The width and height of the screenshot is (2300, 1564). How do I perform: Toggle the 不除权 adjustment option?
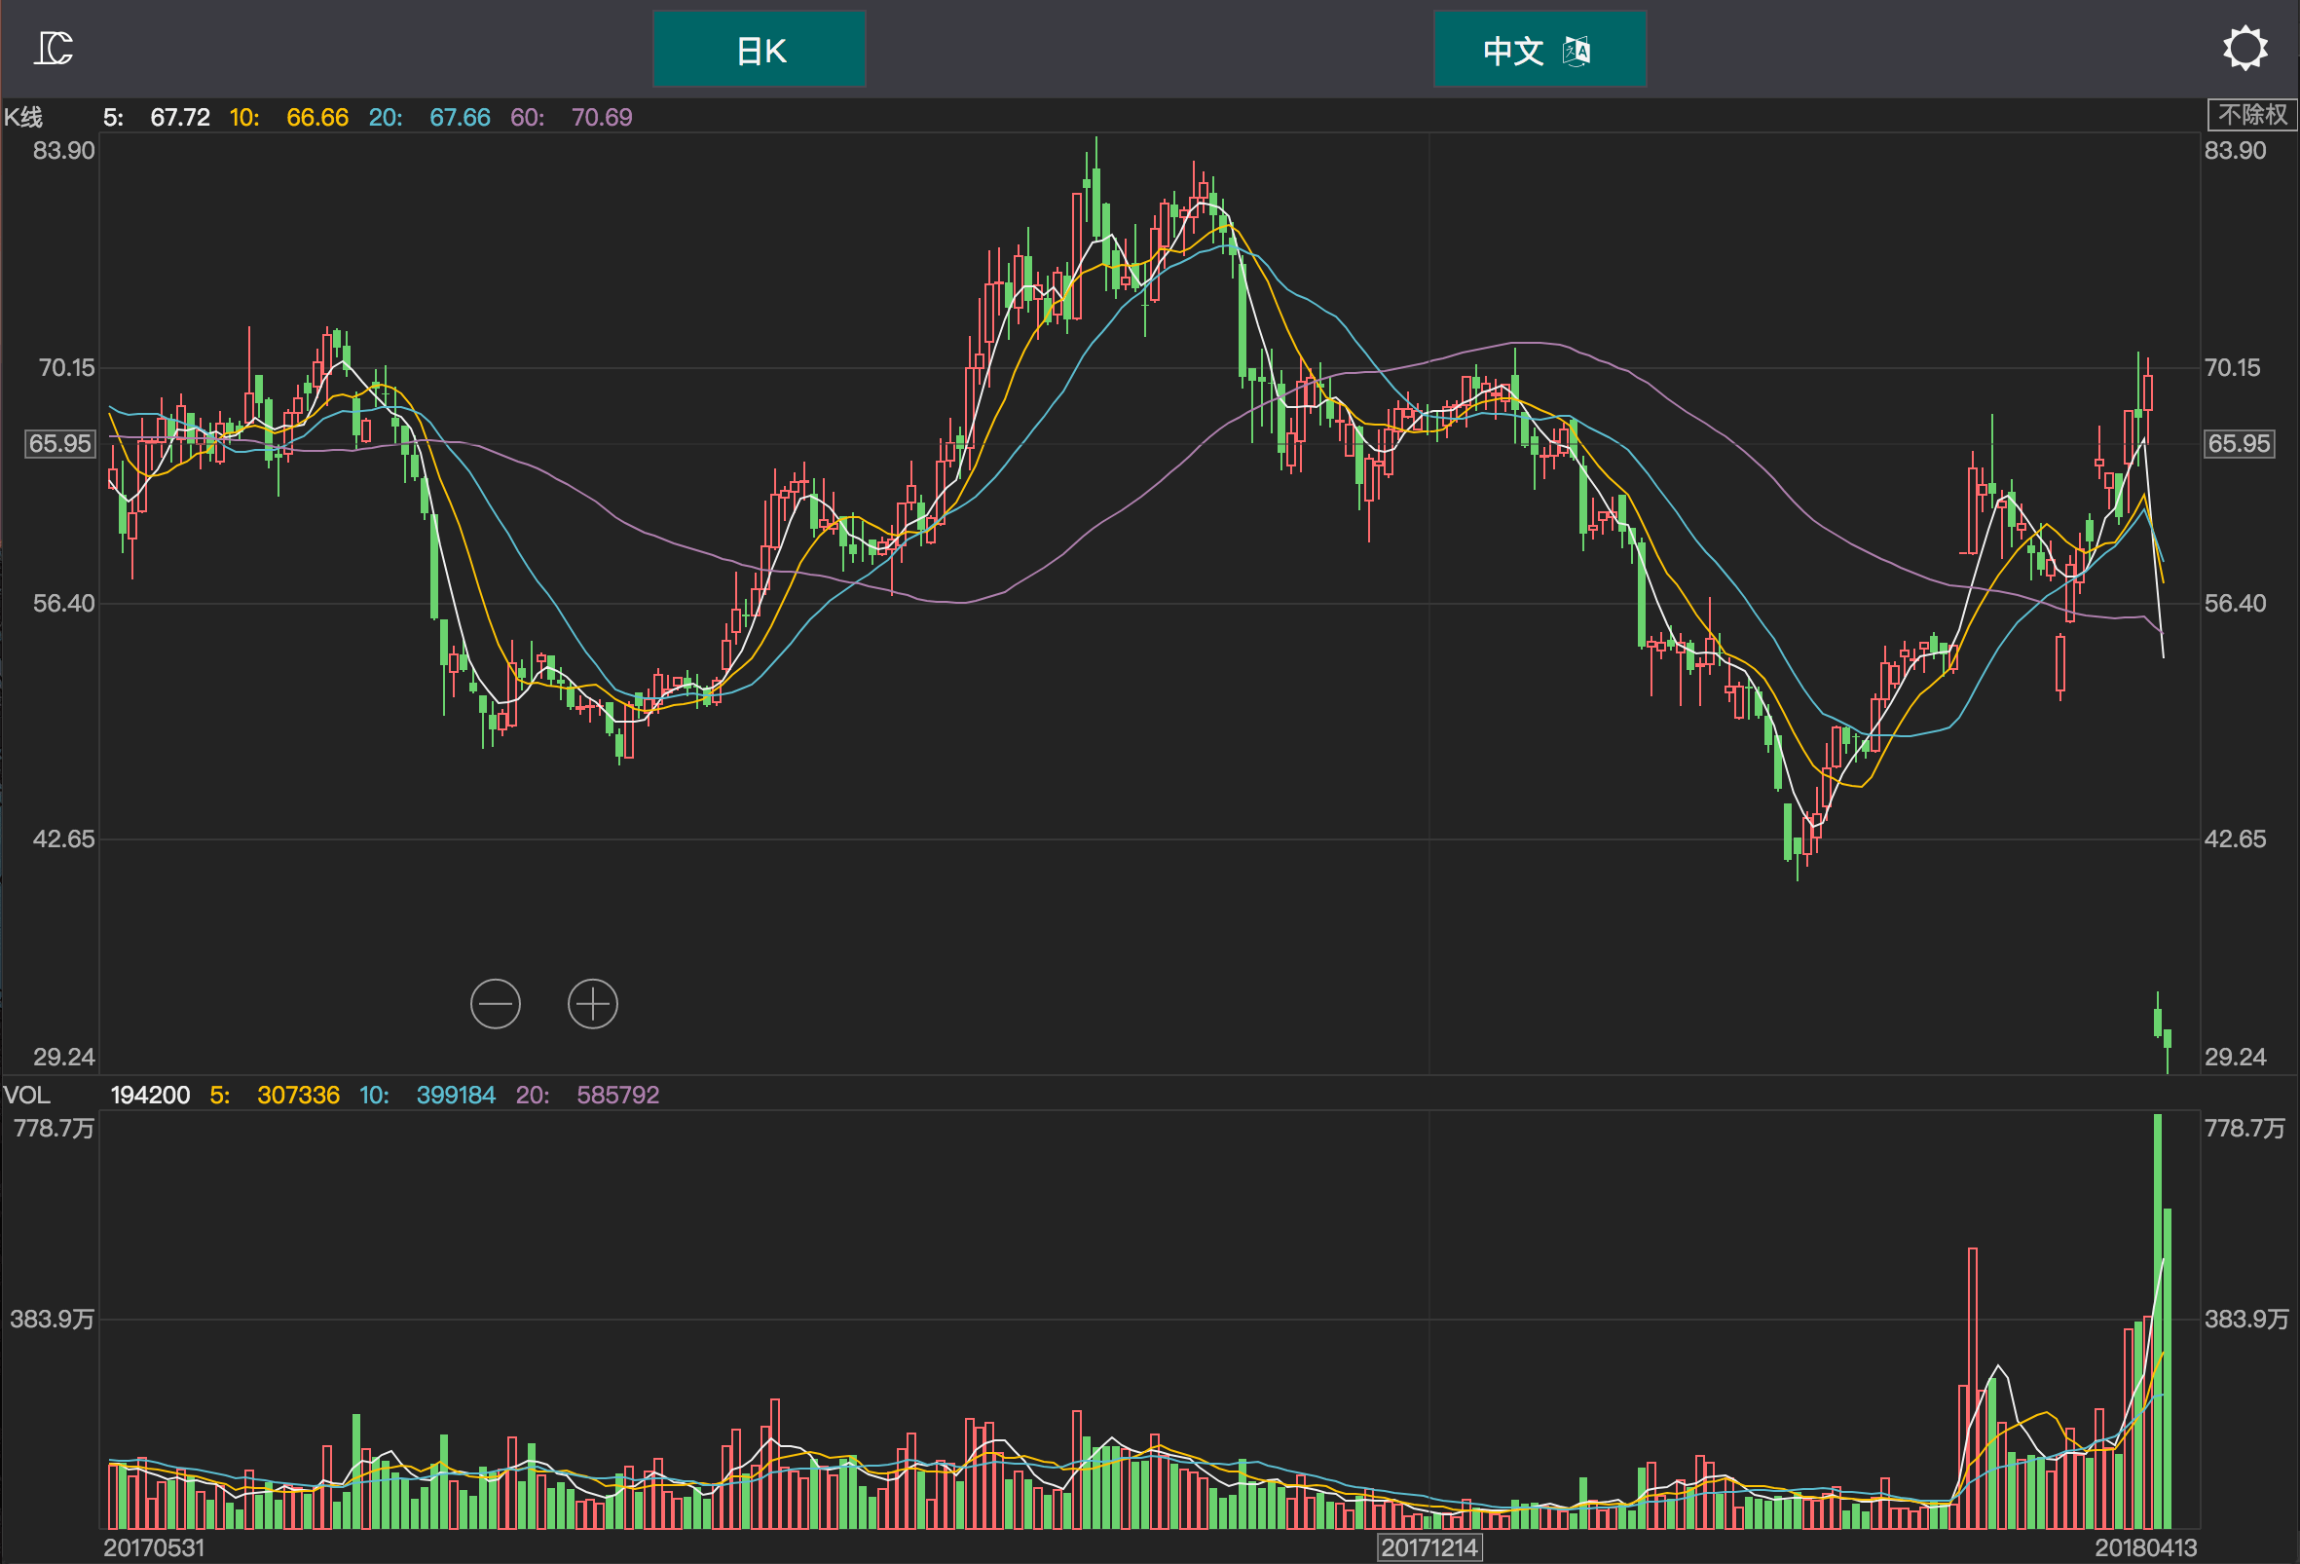pyautogui.click(x=2251, y=115)
